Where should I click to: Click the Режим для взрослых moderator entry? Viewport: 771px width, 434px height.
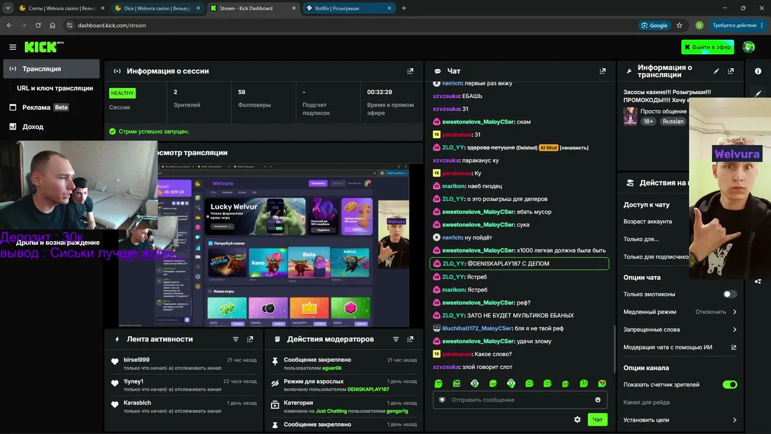[344, 385]
